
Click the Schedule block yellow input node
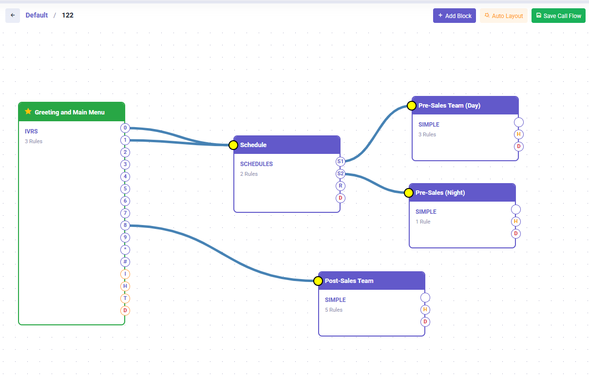click(233, 145)
